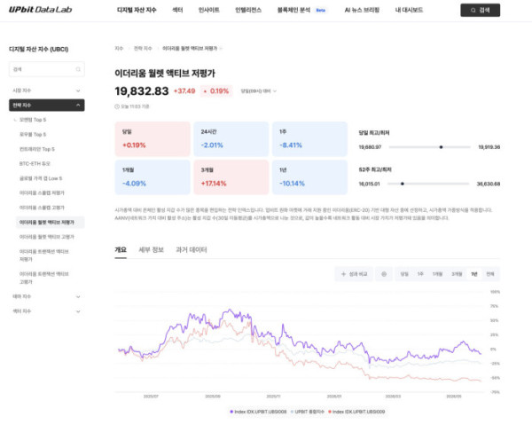Open the AI 뉴스 브리핑 menu
The height and width of the screenshot is (432, 532).
(362, 10)
